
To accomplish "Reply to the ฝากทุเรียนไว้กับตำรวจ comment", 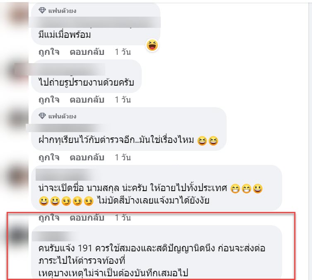I will click(87, 158).
